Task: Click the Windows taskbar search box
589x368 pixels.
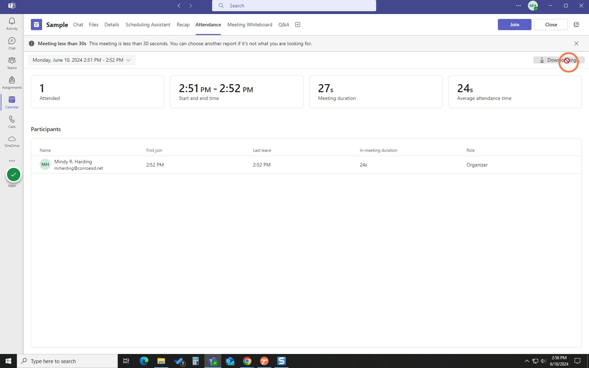Action: (67, 361)
